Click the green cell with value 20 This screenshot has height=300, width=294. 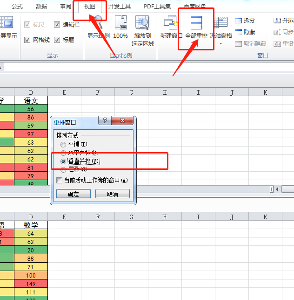click(x=31, y=250)
